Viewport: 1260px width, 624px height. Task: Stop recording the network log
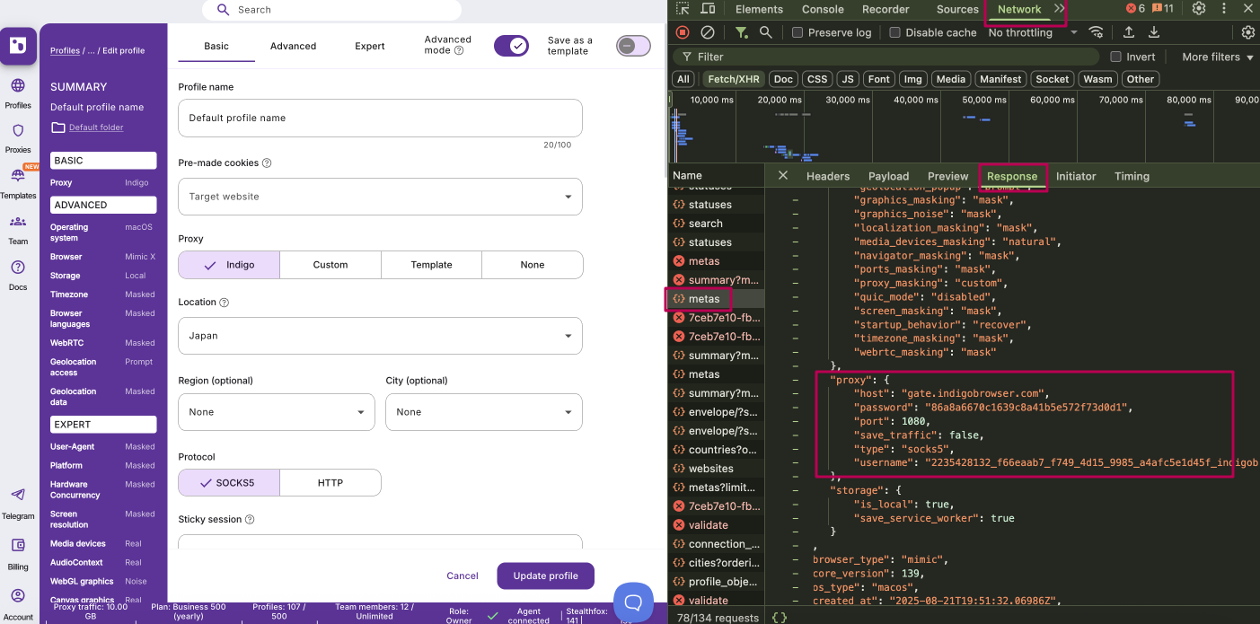point(683,32)
